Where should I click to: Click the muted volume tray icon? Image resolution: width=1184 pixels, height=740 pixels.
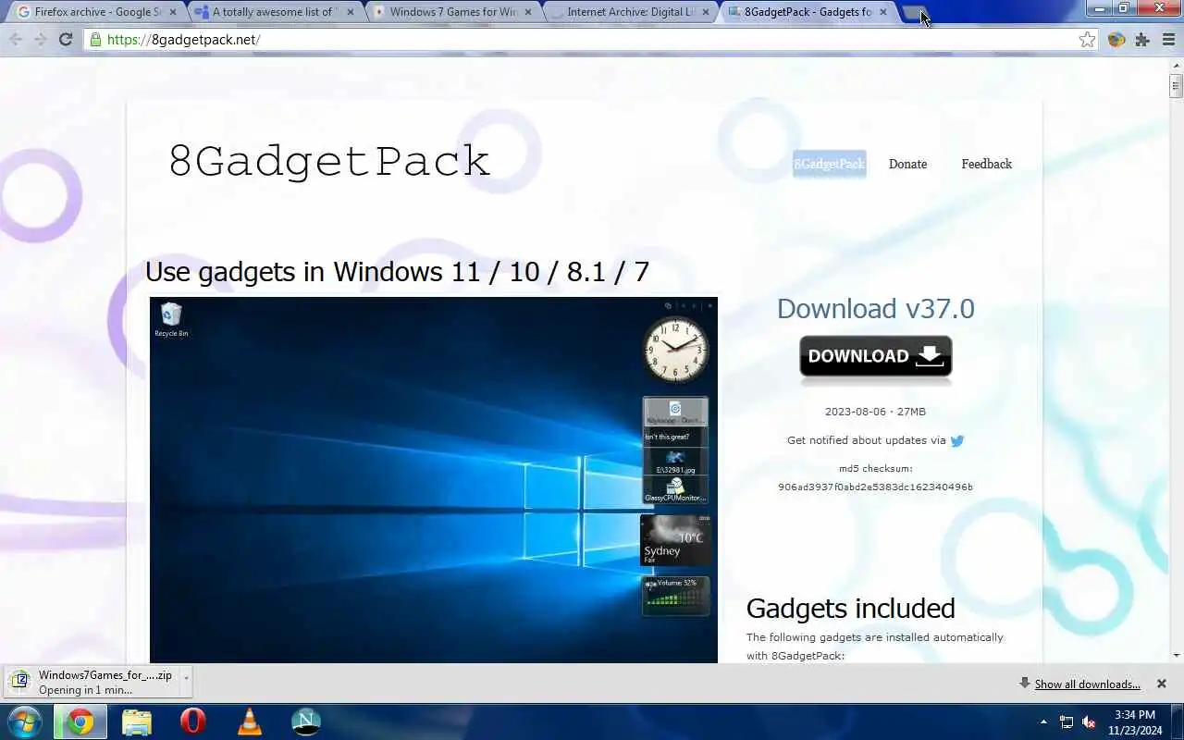pos(1090,722)
